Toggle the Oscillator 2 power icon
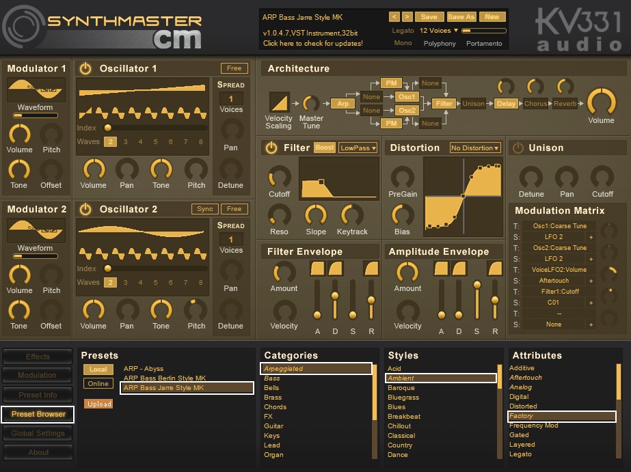The height and width of the screenshot is (472, 631). click(x=85, y=209)
